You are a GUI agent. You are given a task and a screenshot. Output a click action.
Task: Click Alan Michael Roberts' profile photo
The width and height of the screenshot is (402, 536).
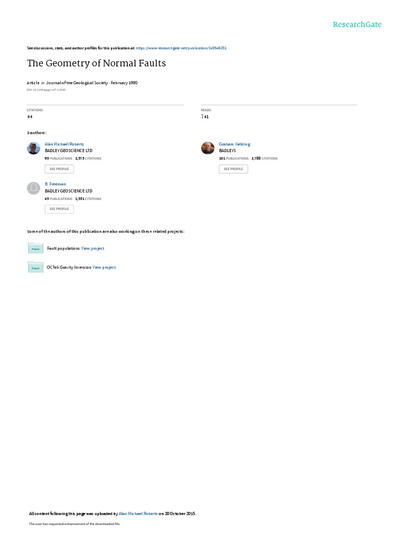pyautogui.click(x=33, y=148)
